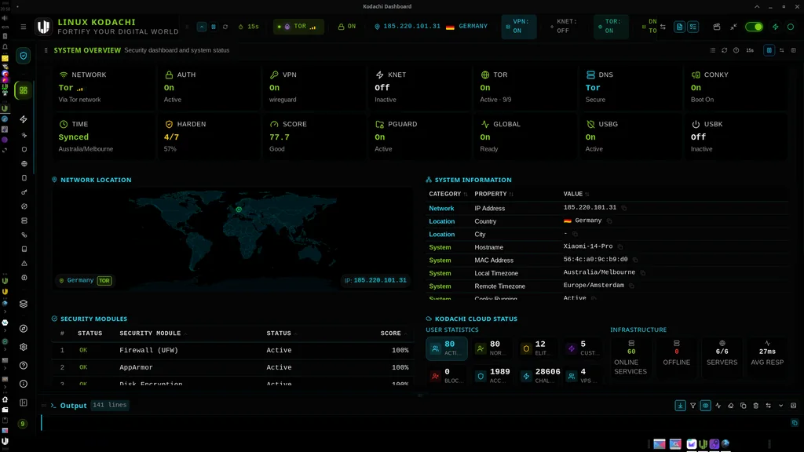Screen dimensions: 804x452
Task: Click the HARDEN 4/7 status card
Action: [x=209, y=137]
